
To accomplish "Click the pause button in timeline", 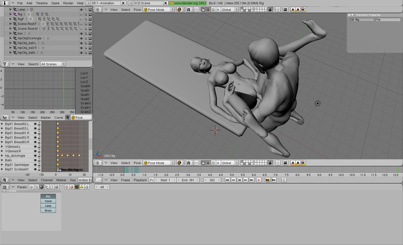I will click(x=240, y=180).
